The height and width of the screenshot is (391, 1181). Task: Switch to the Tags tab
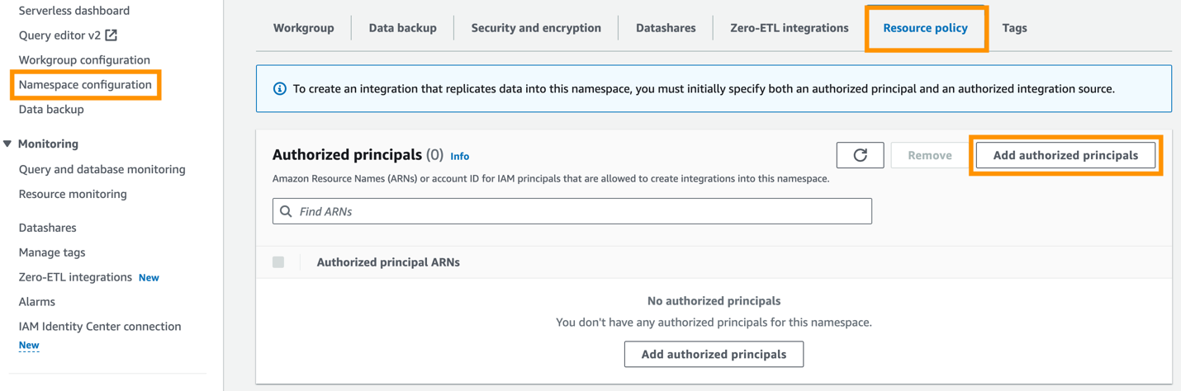(x=1014, y=28)
